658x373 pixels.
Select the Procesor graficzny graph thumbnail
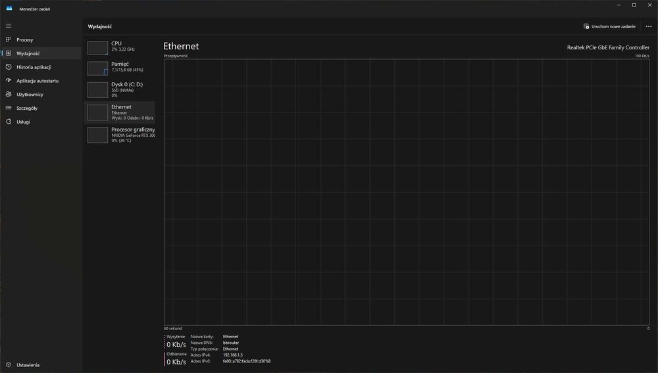click(x=97, y=135)
